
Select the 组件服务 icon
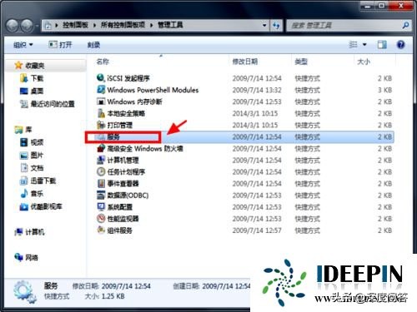coord(100,230)
